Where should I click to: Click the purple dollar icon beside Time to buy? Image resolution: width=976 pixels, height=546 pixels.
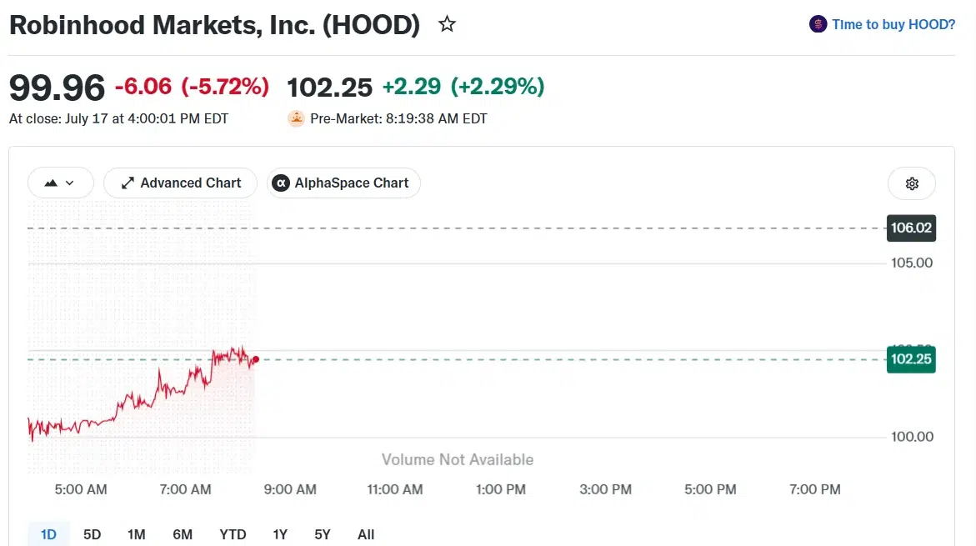tap(818, 24)
